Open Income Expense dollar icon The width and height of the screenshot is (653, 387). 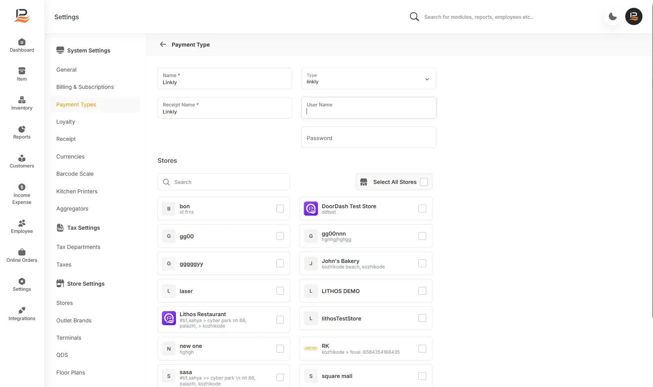22,187
